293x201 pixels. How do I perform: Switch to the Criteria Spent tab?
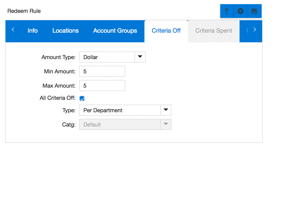click(x=213, y=31)
